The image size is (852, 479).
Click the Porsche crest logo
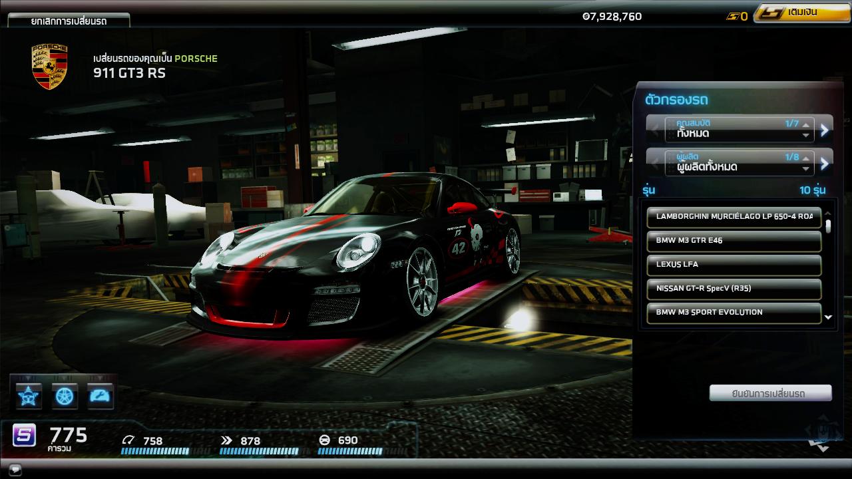[x=49, y=67]
